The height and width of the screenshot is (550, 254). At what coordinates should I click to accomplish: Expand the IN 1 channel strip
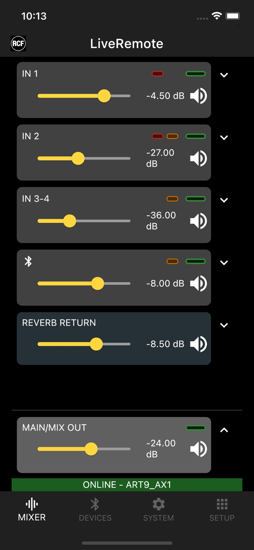pos(224,75)
